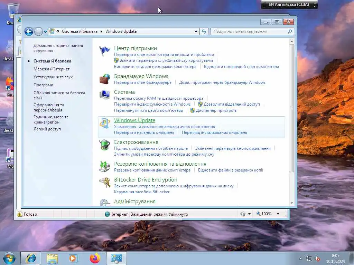
Task: Expand the breadcrumb double chevron
Action: pyautogui.click(x=58, y=31)
